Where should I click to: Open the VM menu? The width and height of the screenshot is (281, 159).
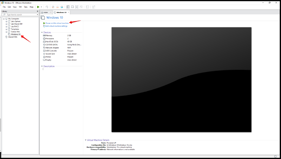pyautogui.click(x=20, y=7)
